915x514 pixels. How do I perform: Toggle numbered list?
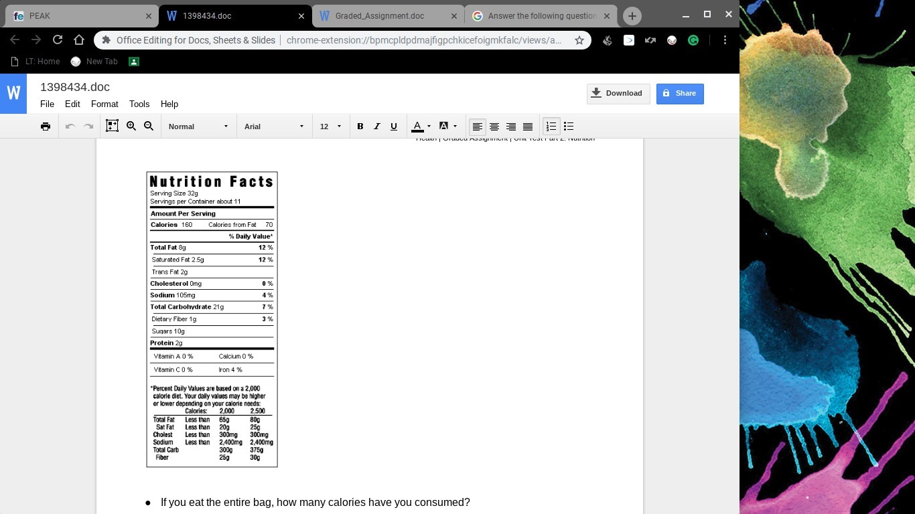(551, 126)
